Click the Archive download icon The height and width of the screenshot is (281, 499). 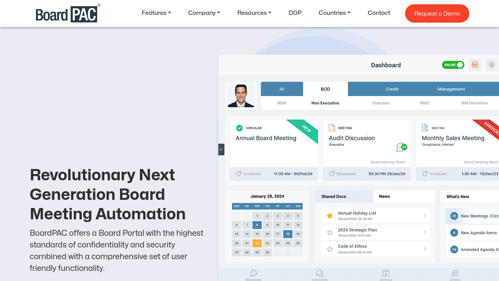coord(386,273)
